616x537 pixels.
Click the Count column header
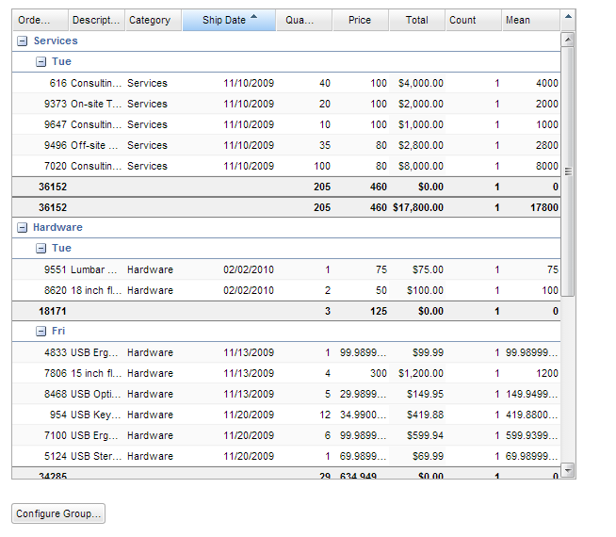coord(462,21)
